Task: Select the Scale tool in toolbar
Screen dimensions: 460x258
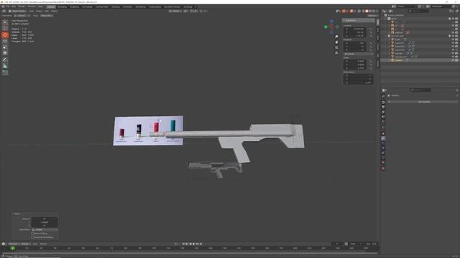Action: tap(5, 47)
